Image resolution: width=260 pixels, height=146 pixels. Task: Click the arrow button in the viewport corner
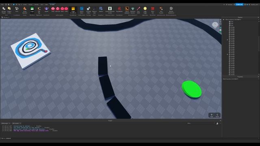pos(217,115)
